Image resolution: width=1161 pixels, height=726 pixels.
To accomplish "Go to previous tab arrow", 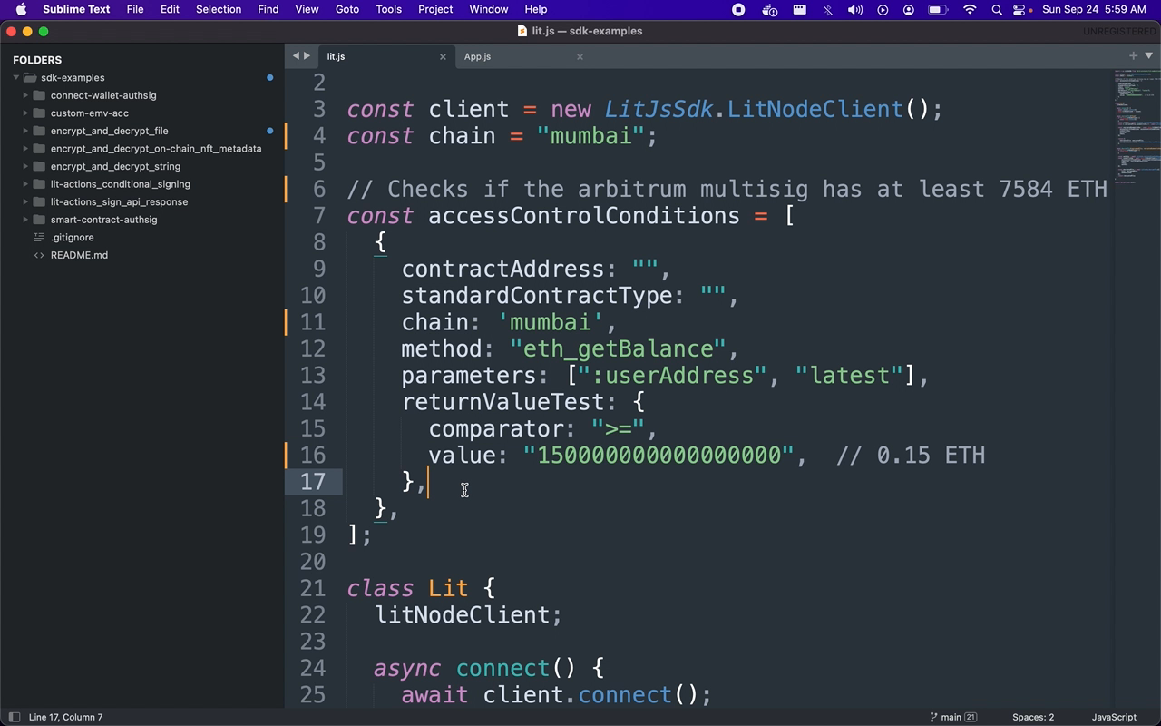I will (296, 56).
